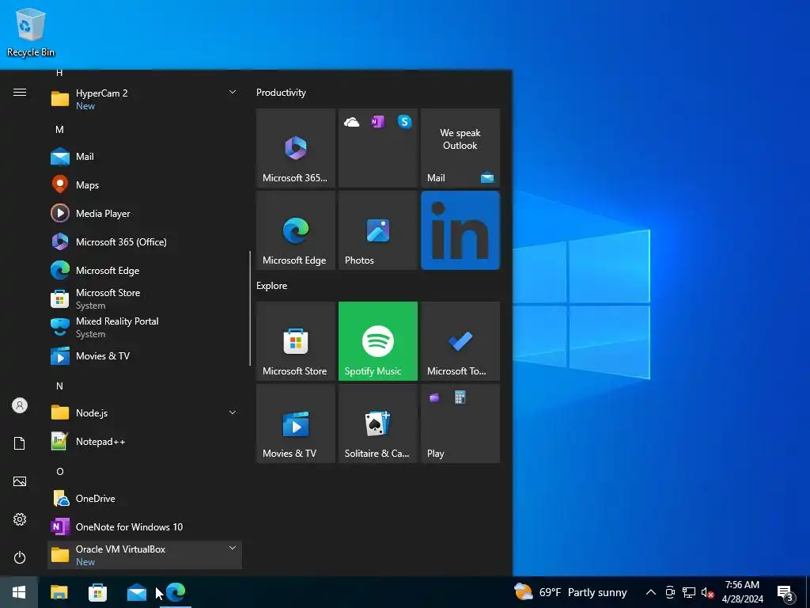This screenshot has height=608, width=810.
Task: Expand the Oracle VM VirtualBox folder chevron
Action: click(x=233, y=548)
